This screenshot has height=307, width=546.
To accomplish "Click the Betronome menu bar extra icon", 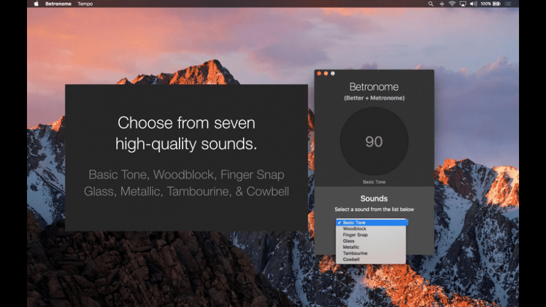I will 442,4.
